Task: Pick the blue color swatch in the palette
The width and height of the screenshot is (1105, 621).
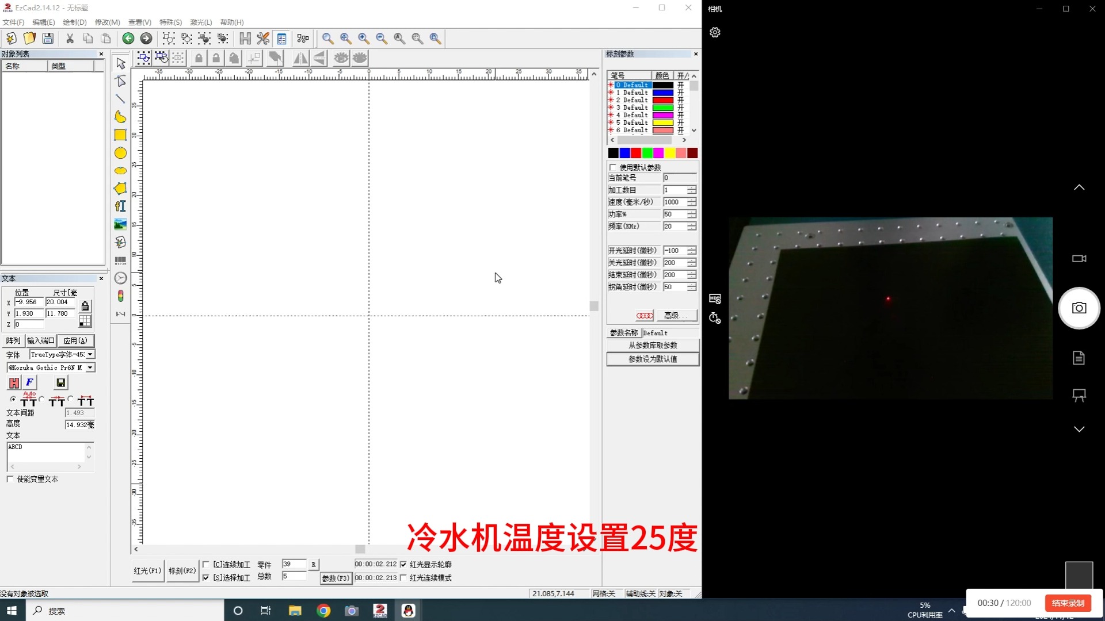Action: click(x=624, y=153)
